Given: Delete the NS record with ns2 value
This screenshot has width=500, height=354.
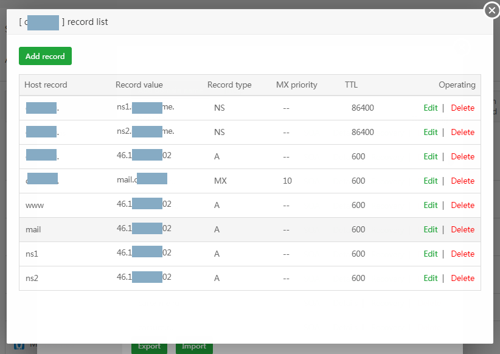Looking at the screenshot, I should (462, 132).
